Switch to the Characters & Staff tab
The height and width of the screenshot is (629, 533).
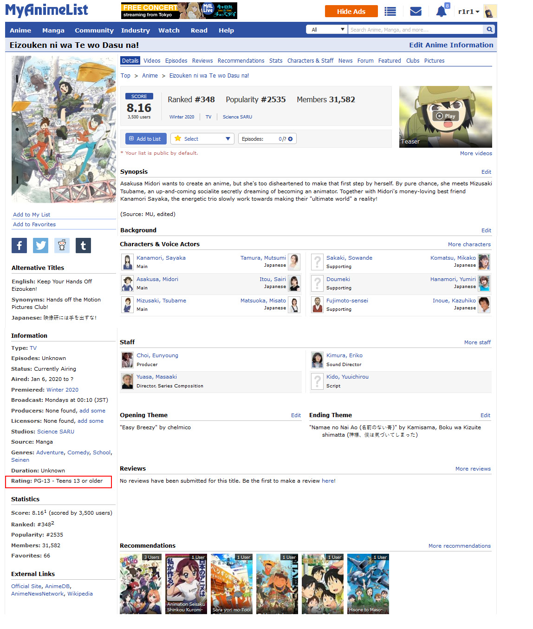coord(310,61)
